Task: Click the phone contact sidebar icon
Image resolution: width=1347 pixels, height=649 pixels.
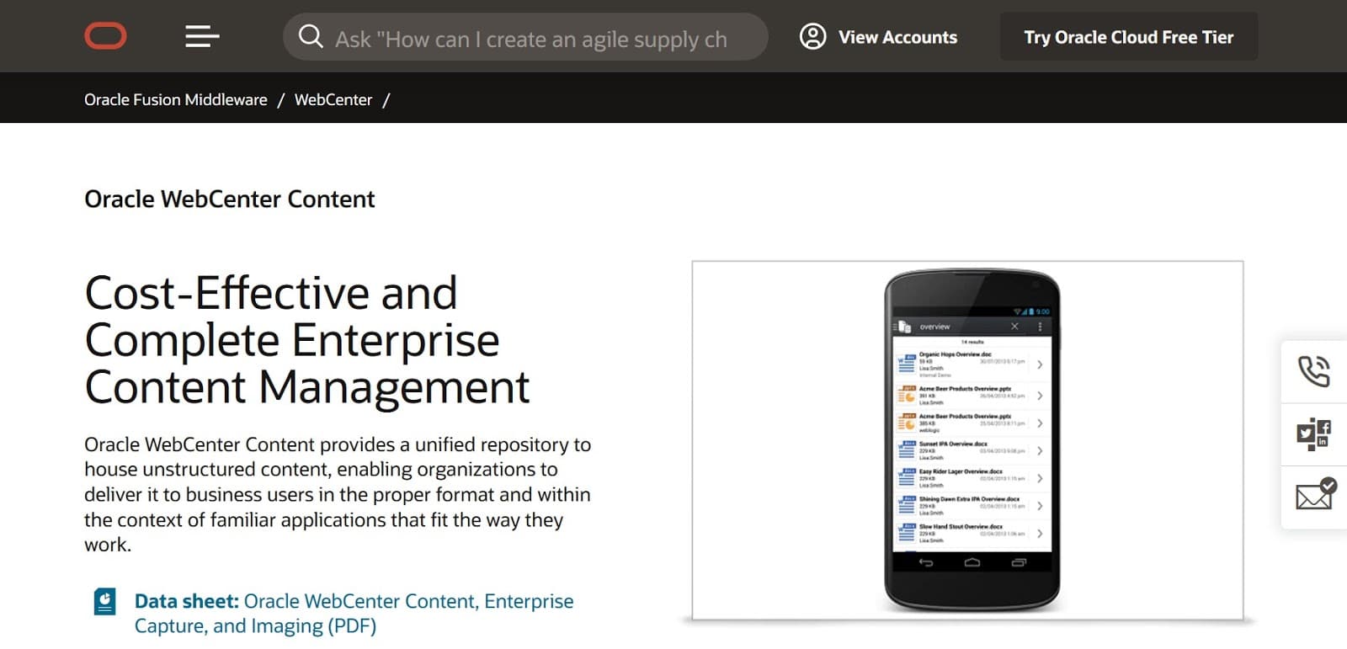Action: (1313, 371)
